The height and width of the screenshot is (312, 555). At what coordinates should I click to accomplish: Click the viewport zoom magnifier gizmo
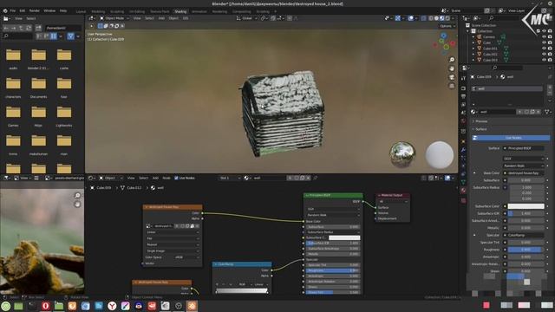(452, 60)
